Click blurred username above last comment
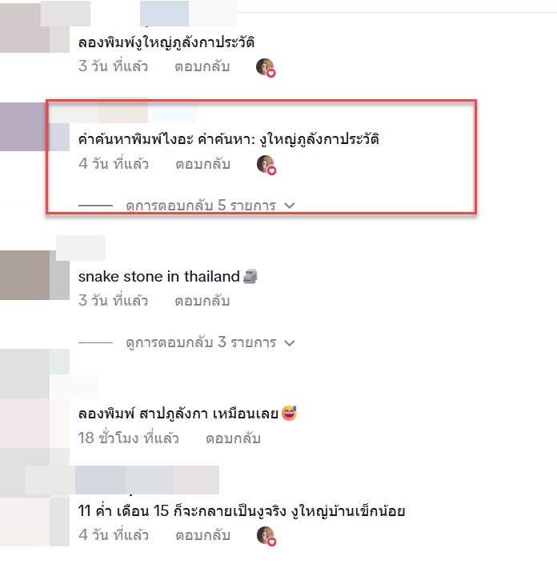The image size is (557, 568). pos(122,480)
